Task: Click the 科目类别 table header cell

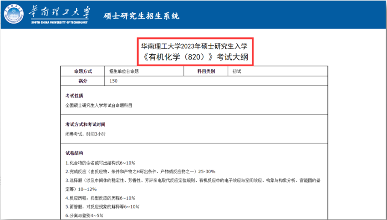Action: click(206, 71)
